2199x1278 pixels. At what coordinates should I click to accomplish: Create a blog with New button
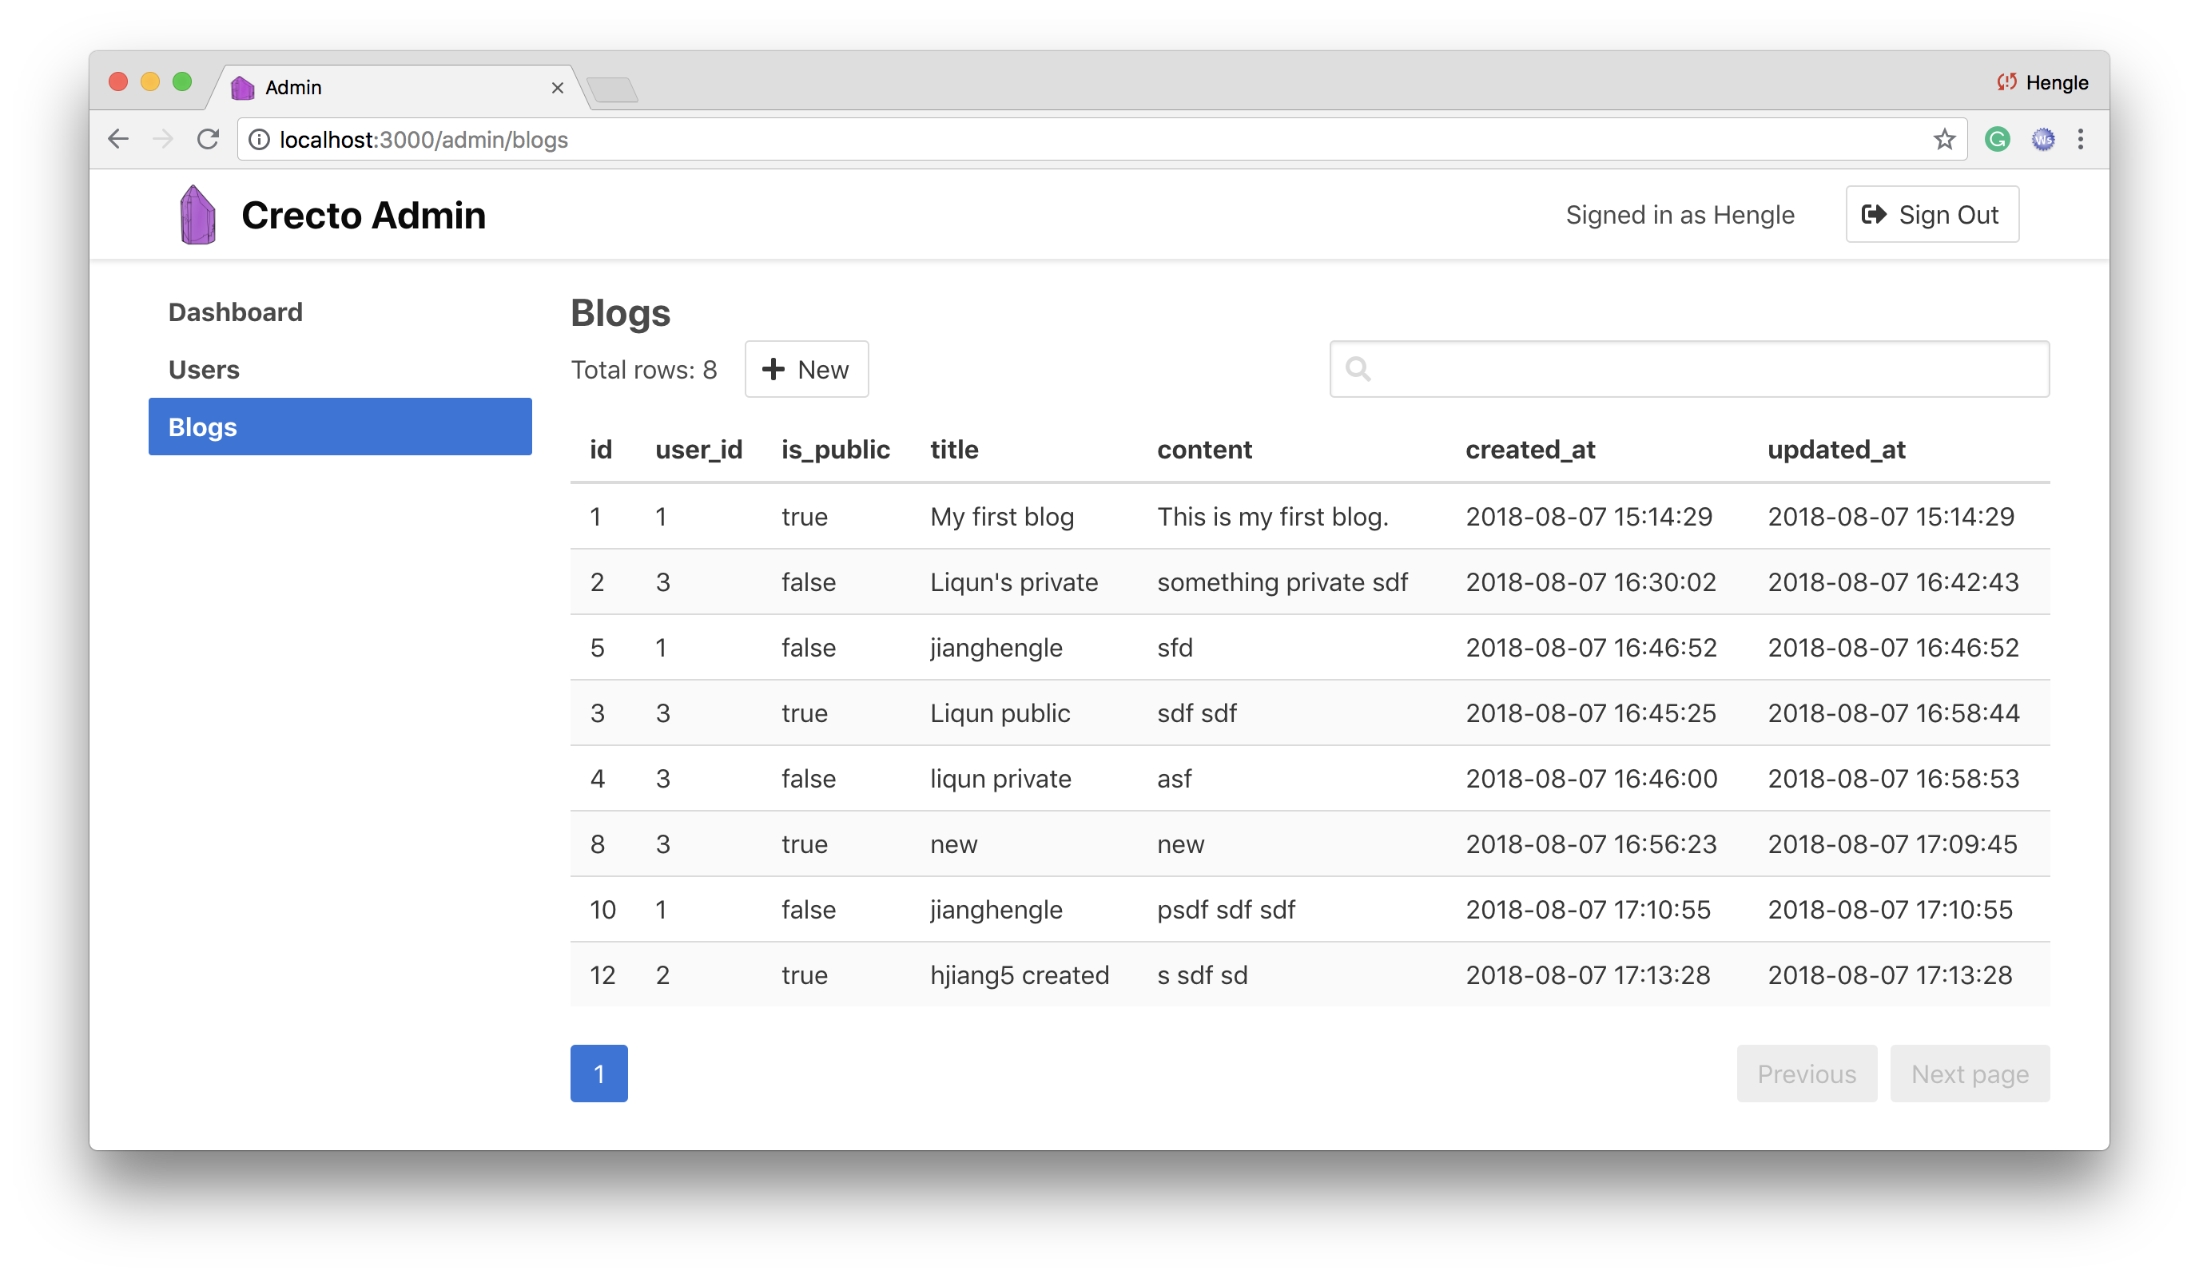pyautogui.click(x=805, y=370)
